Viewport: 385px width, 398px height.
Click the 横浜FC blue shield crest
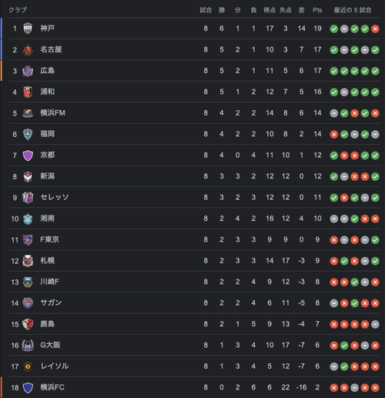[x=28, y=387]
